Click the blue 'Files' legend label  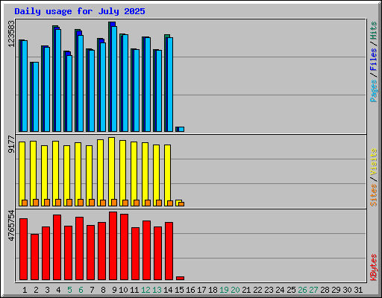click(x=373, y=59)
